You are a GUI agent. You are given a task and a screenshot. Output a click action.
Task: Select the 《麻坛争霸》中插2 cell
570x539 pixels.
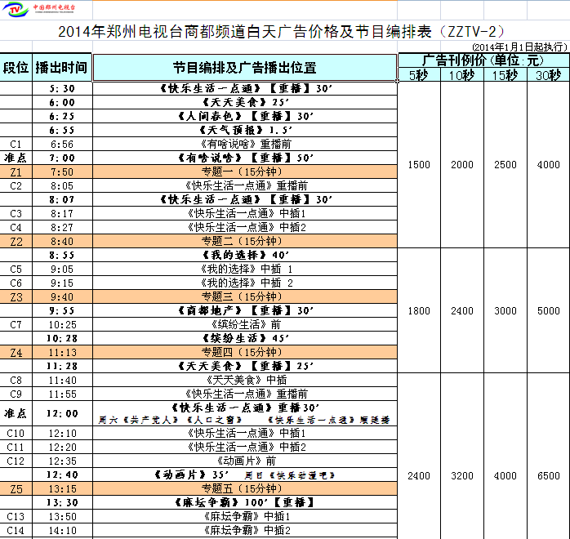245,530
